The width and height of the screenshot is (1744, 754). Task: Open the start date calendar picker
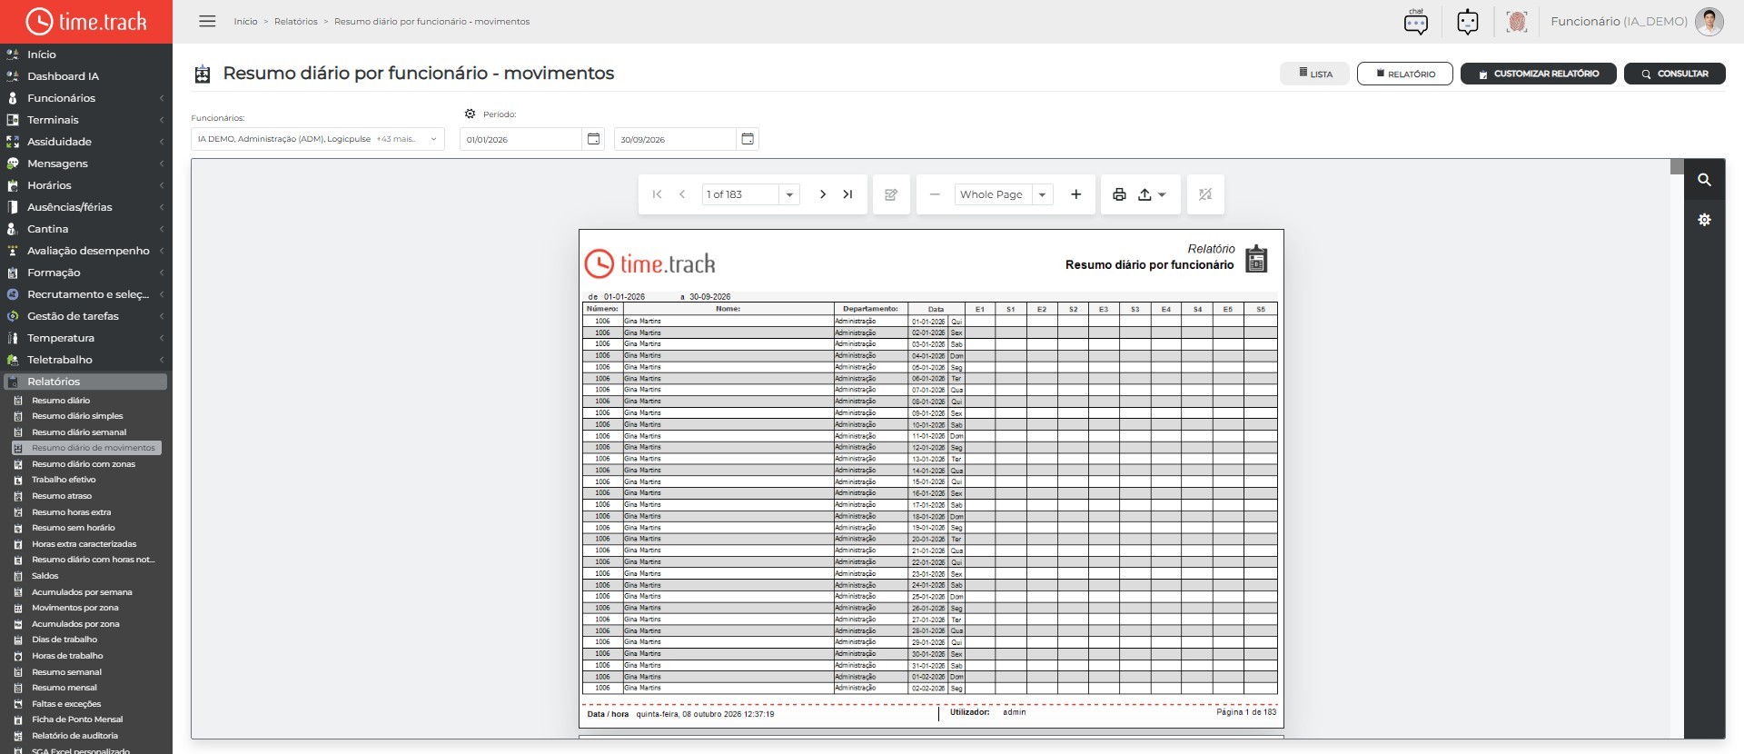(x=593, y=139)
